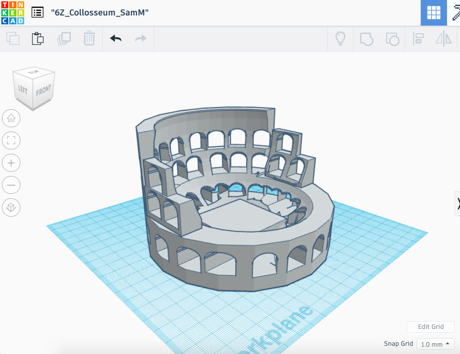Click the Delete trash can icon
The width and height of the screenshot is (460, 354).
click(x=89, y=39)
